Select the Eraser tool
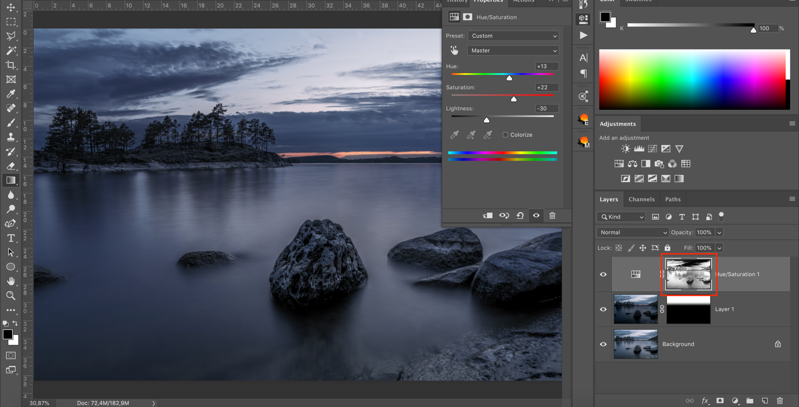The height and width of the screenshot is (407, 799). 11,166
